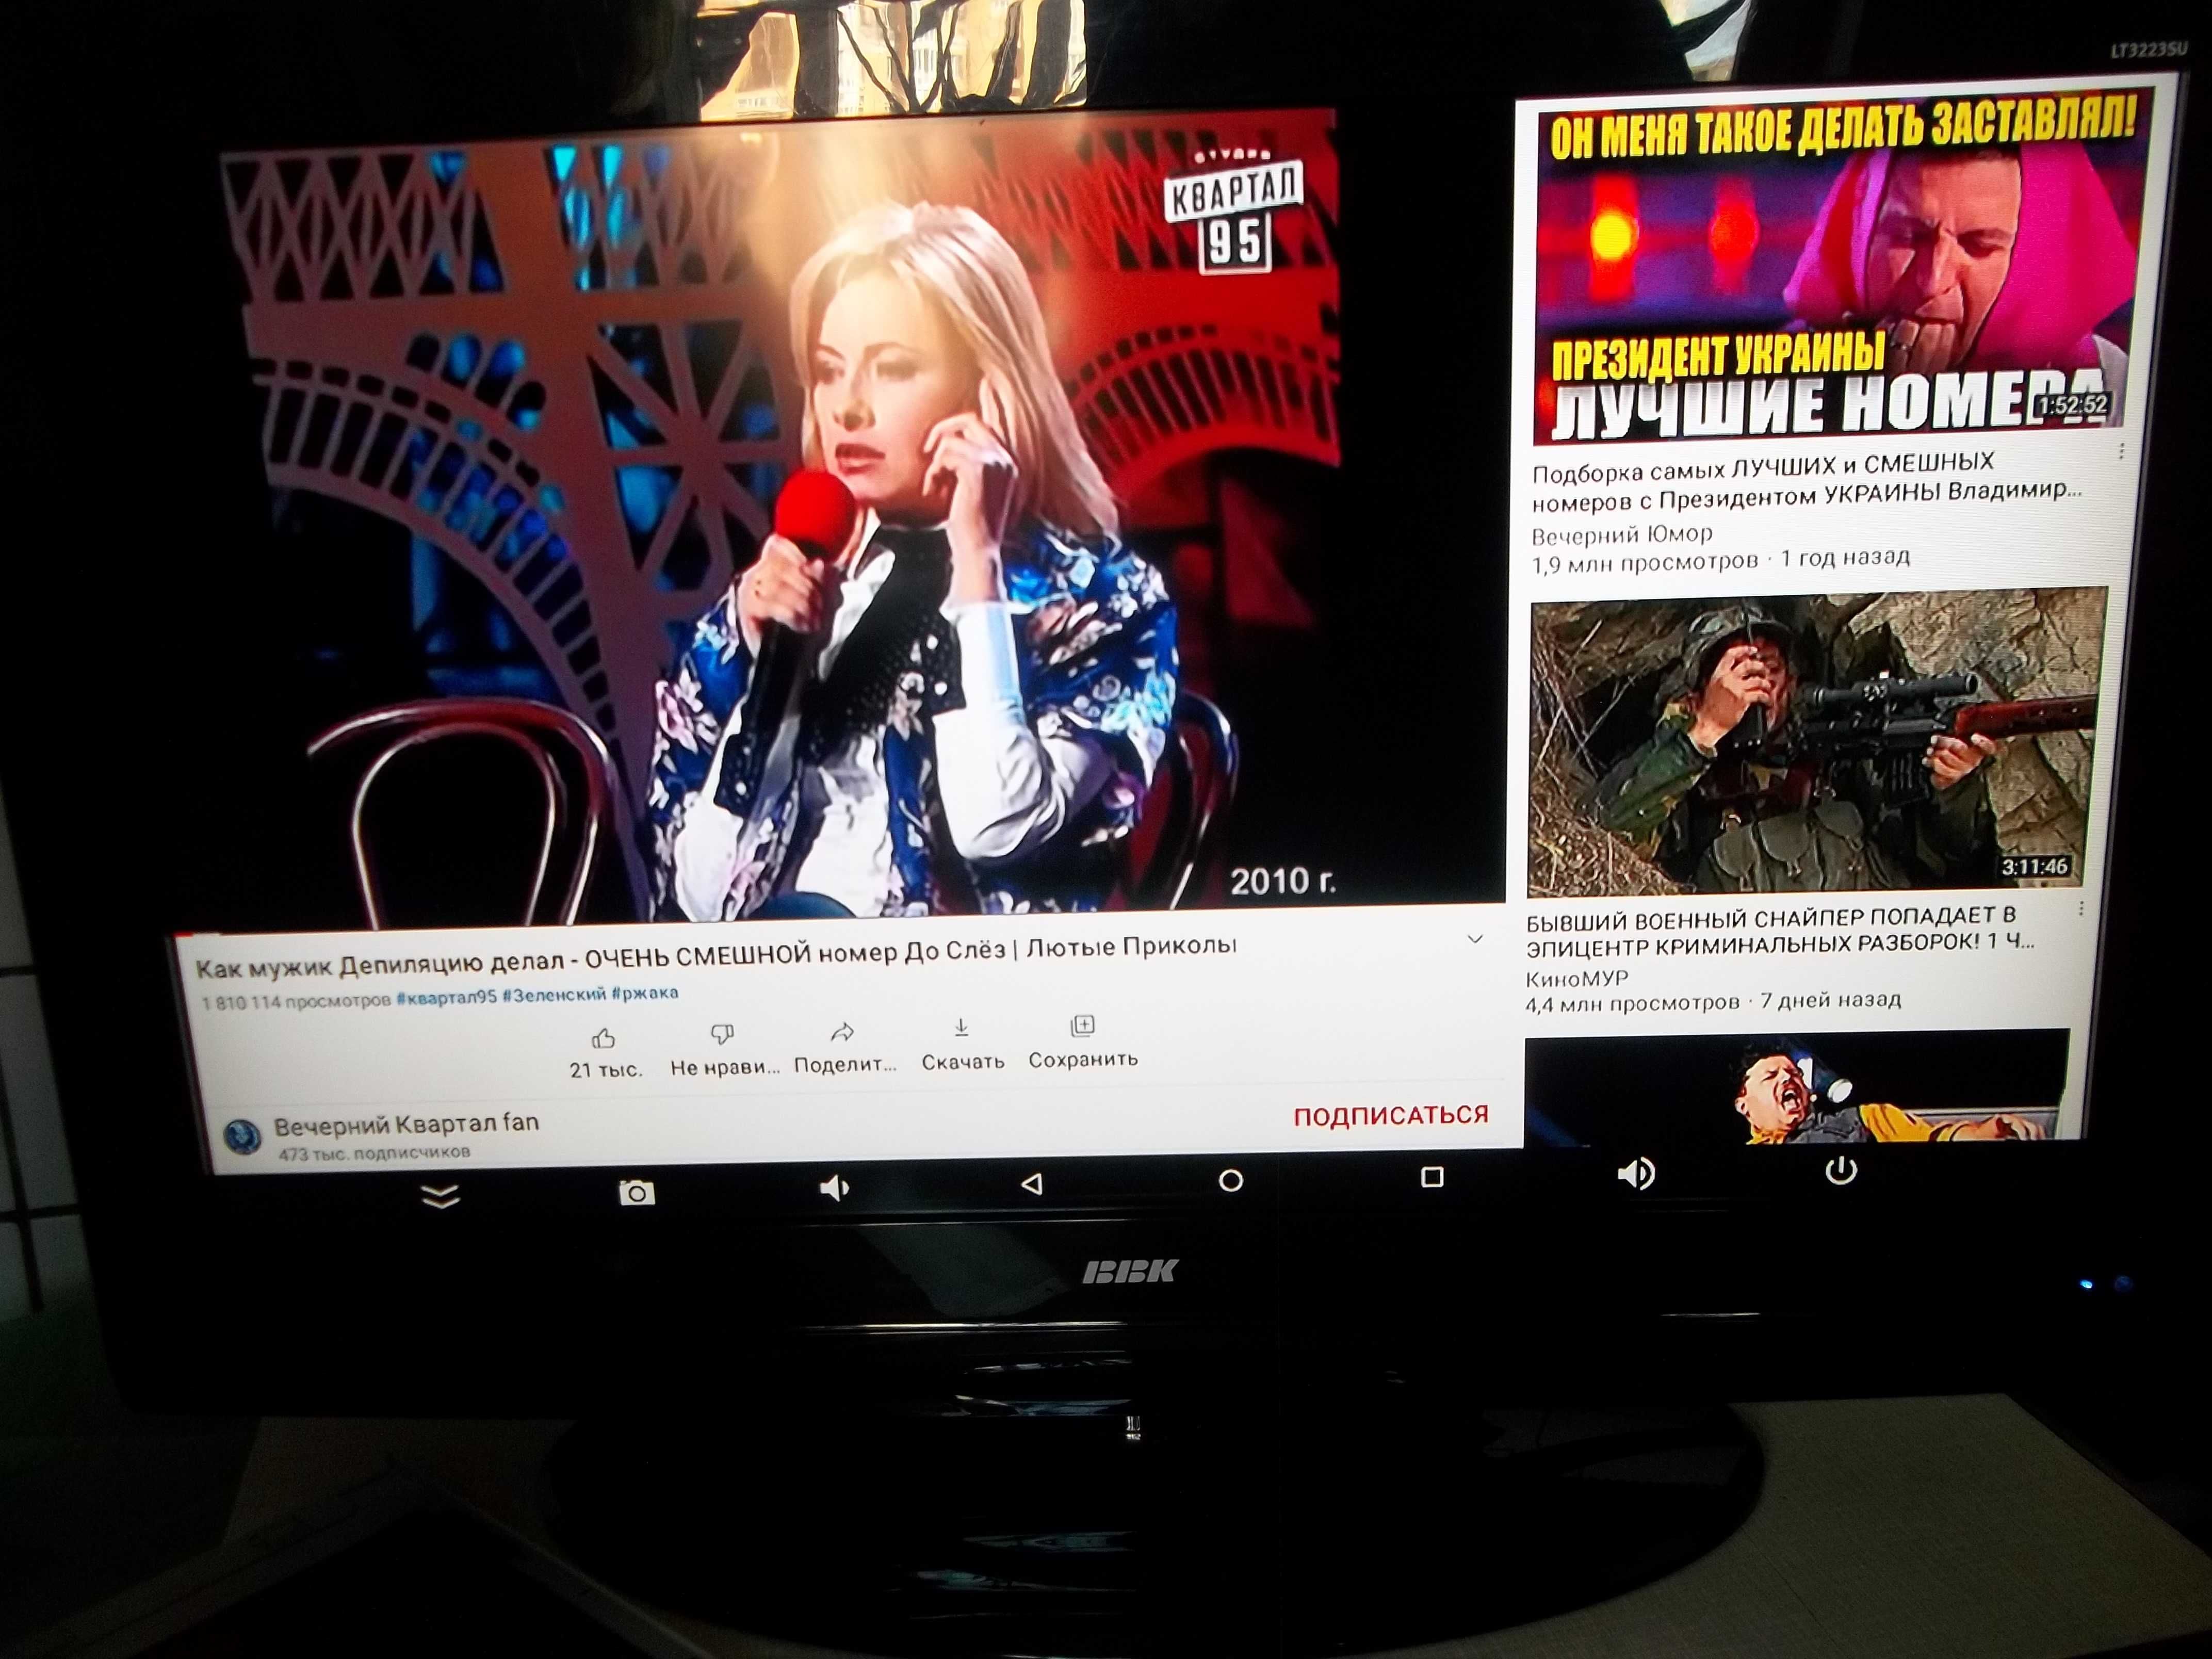The height and width of the screenshot is (1659, 2212).
Task: Dislike the video via Не нрави... icon
Action: [722, 1034]
